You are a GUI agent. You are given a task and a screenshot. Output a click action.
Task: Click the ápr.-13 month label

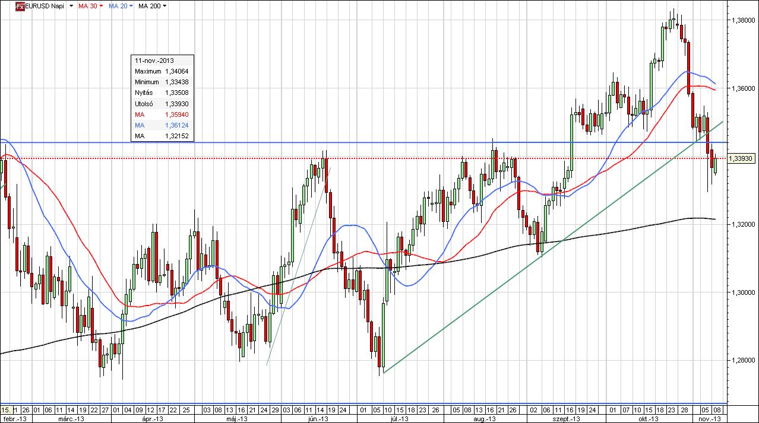tap(152, 419)
